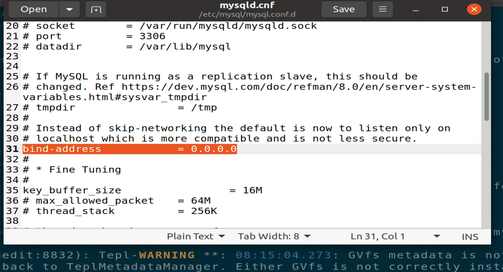503x272 pixels.
Task: Save the mysqld.cnf file
Action: click(344, 9)
